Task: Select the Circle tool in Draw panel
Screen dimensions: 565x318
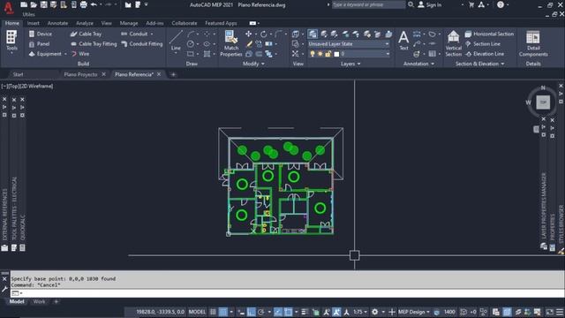Action: (x=191, y=44)
